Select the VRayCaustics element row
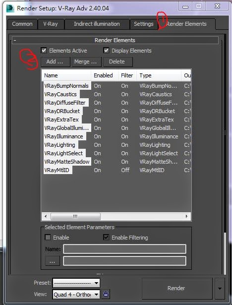 click(x=116, y=94)
